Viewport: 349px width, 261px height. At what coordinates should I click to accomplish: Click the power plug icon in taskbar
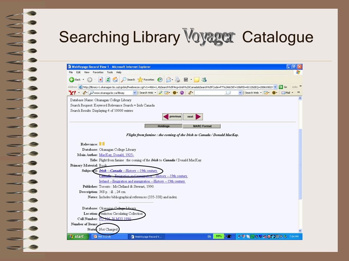pyautogui.click(x=229, y=237)
